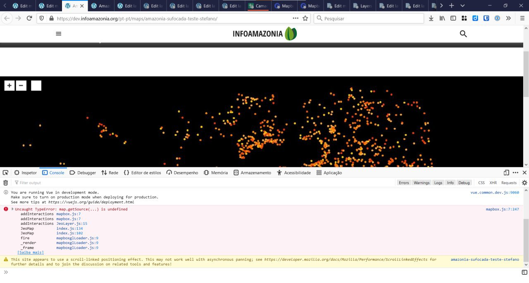Zoom out the map with minus

(21, 85)
